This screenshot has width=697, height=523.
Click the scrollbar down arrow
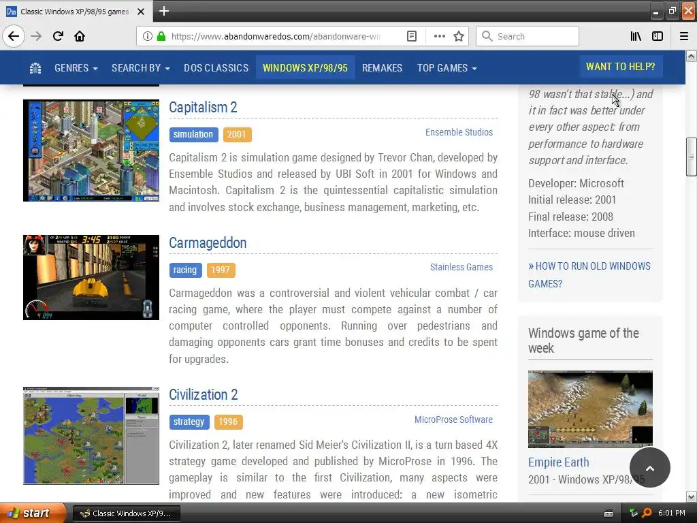(x=692, y=496)
